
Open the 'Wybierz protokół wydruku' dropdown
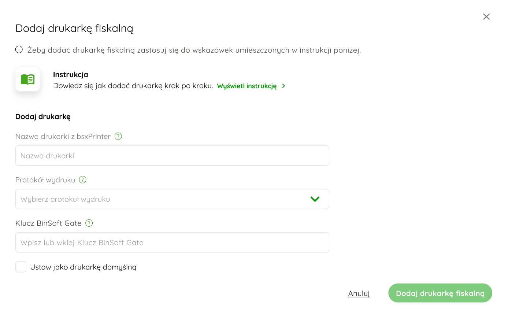pos(172,199)
